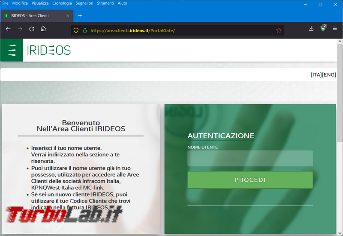Screen dimensions: 343x236
Task: Click the URL address bar
Action: coord(177,30)
